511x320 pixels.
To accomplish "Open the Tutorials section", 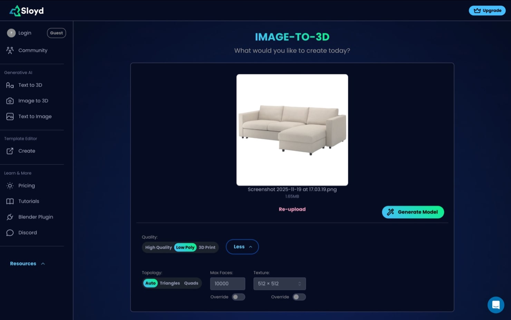I will tap(29, 201).
